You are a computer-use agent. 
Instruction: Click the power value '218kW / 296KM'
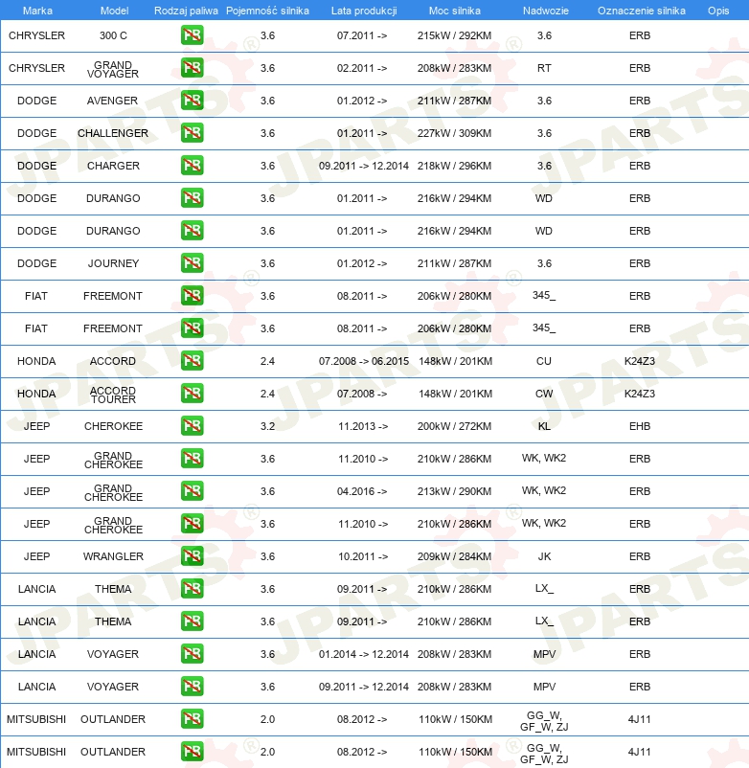tap(455, 166)
